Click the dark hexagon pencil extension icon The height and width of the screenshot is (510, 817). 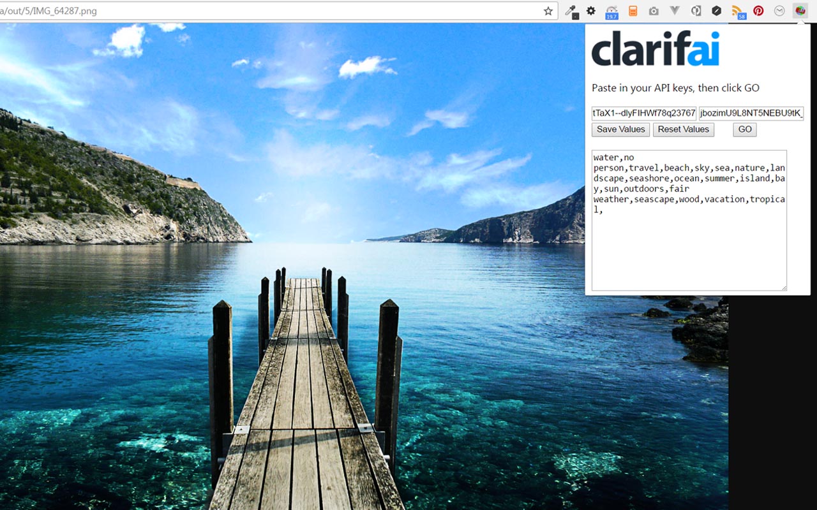coord(716,11)
